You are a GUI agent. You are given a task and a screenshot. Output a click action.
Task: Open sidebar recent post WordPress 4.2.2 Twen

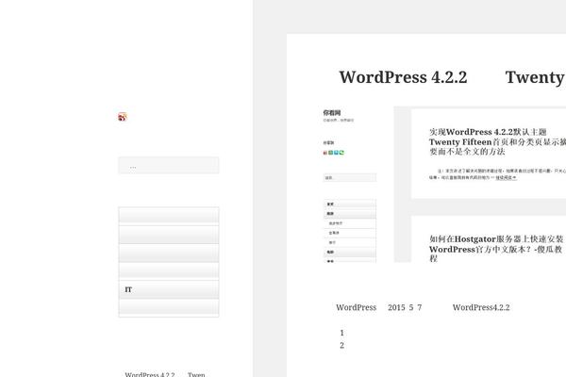165,374
